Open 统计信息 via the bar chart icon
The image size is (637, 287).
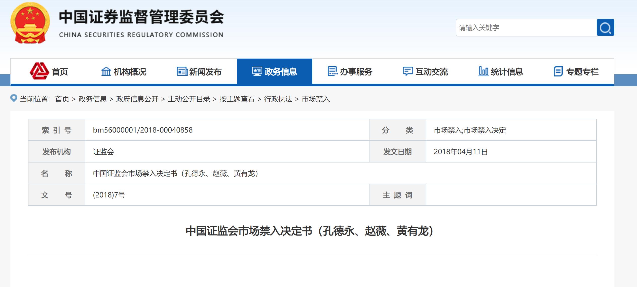click(483, 71)
